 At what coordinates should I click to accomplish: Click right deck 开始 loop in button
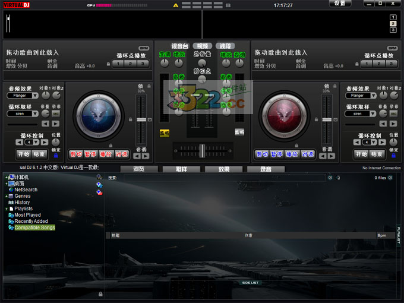pos(361,154)
